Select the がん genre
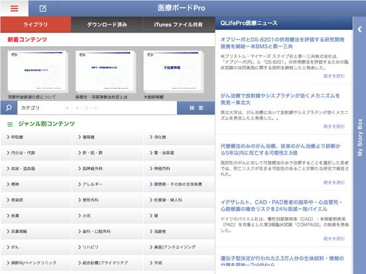Screen dimensions: 366x274 coord(36,247)
